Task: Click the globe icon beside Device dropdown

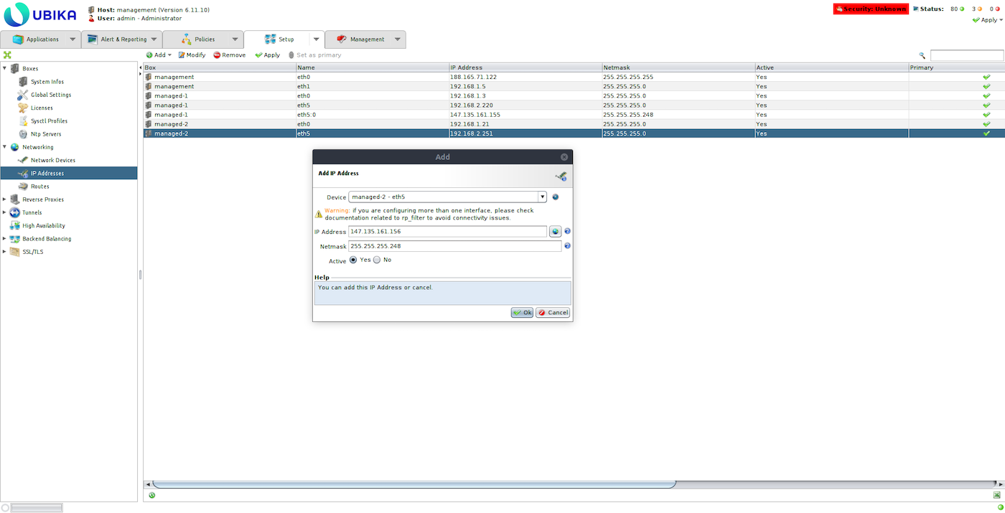Action: (x=556, y=197)
